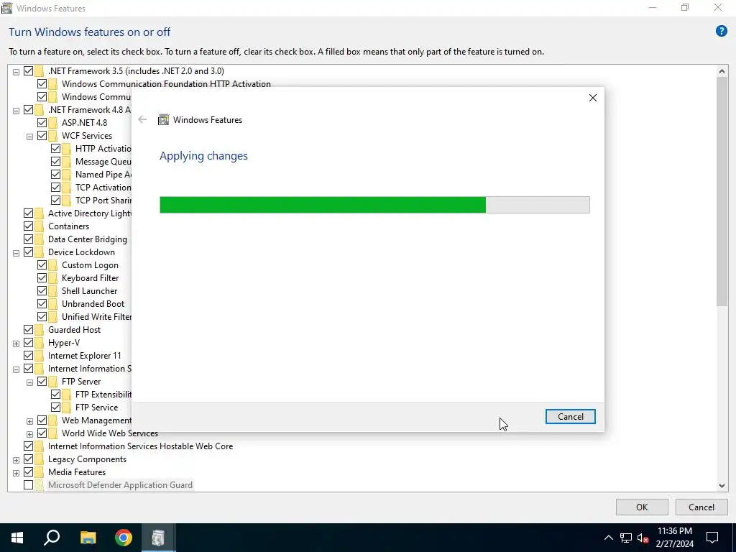Expand World Wide Web Services node
Screen dimensions: 736x552
click(29, 434)
